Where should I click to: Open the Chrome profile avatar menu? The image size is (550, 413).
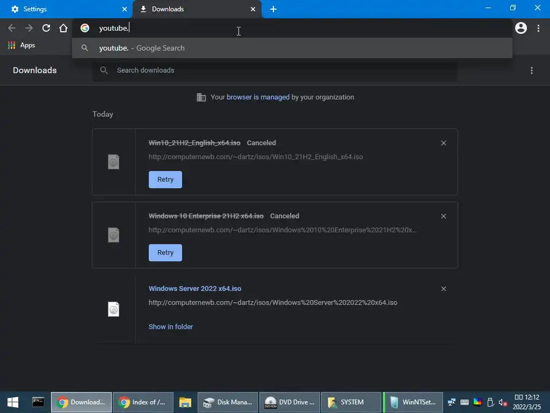click(x=521, y=28)
